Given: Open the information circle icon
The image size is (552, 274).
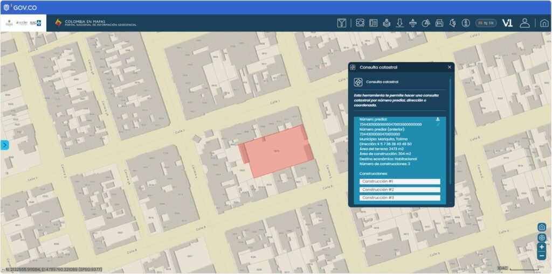Looking at the screenshot, I should point(466,23).
